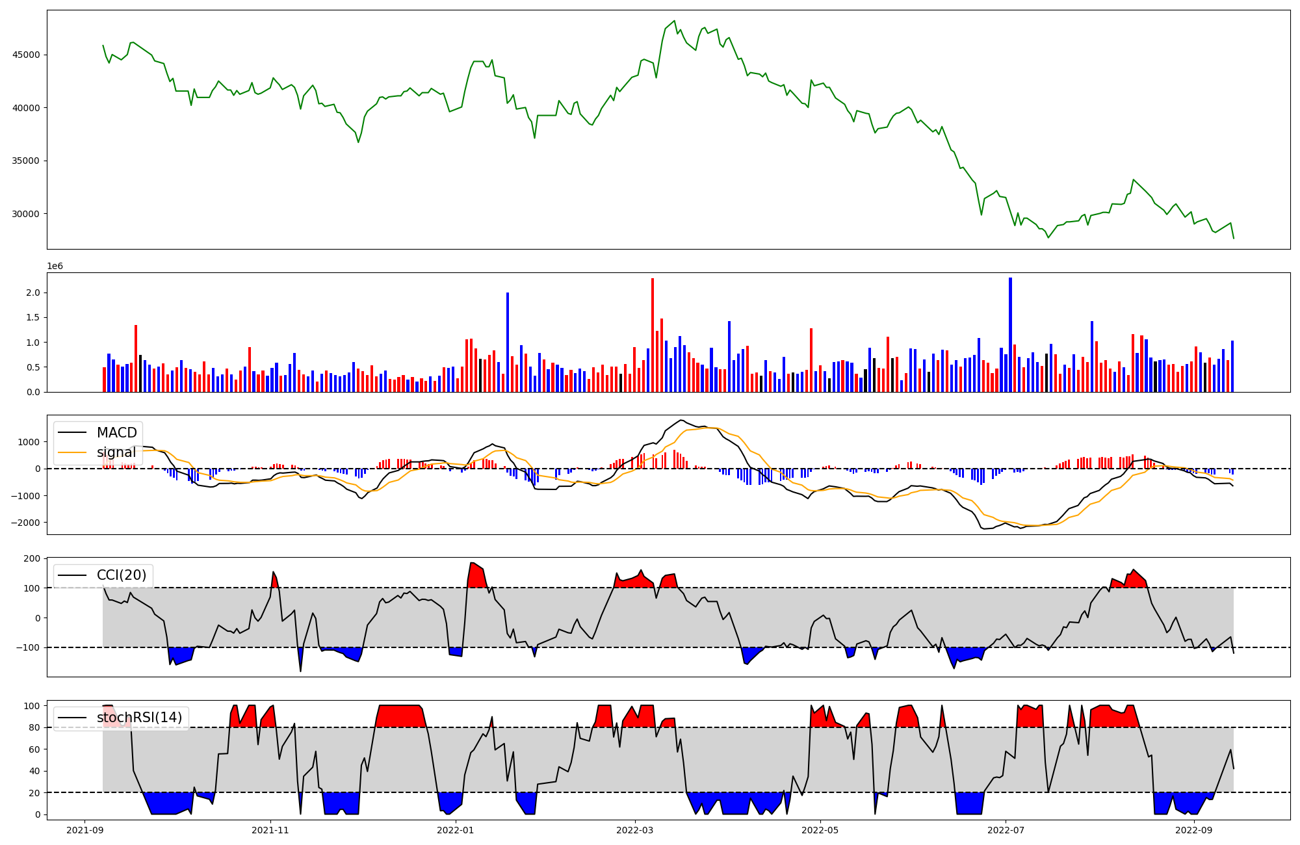The width and height of the screenshot is (1300, 845).
Task: Click the 2.0 tick on volume axis
Action: tap(32, 293)
